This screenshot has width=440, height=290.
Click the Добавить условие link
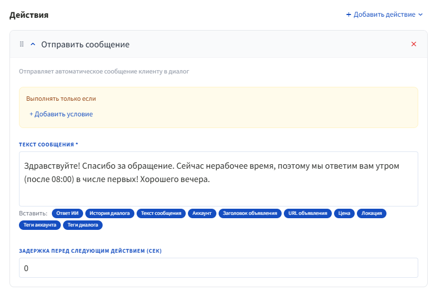point(61,114)
